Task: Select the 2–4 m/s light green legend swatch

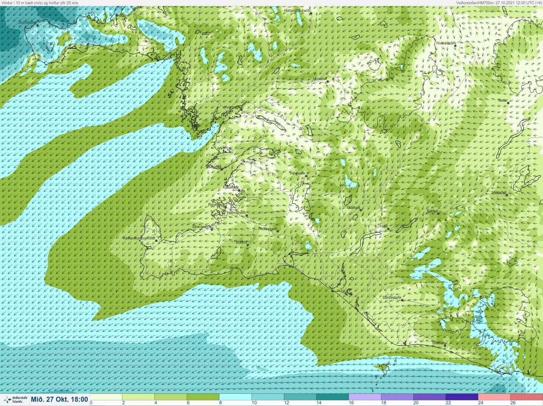Action: [x=138, y=397]
